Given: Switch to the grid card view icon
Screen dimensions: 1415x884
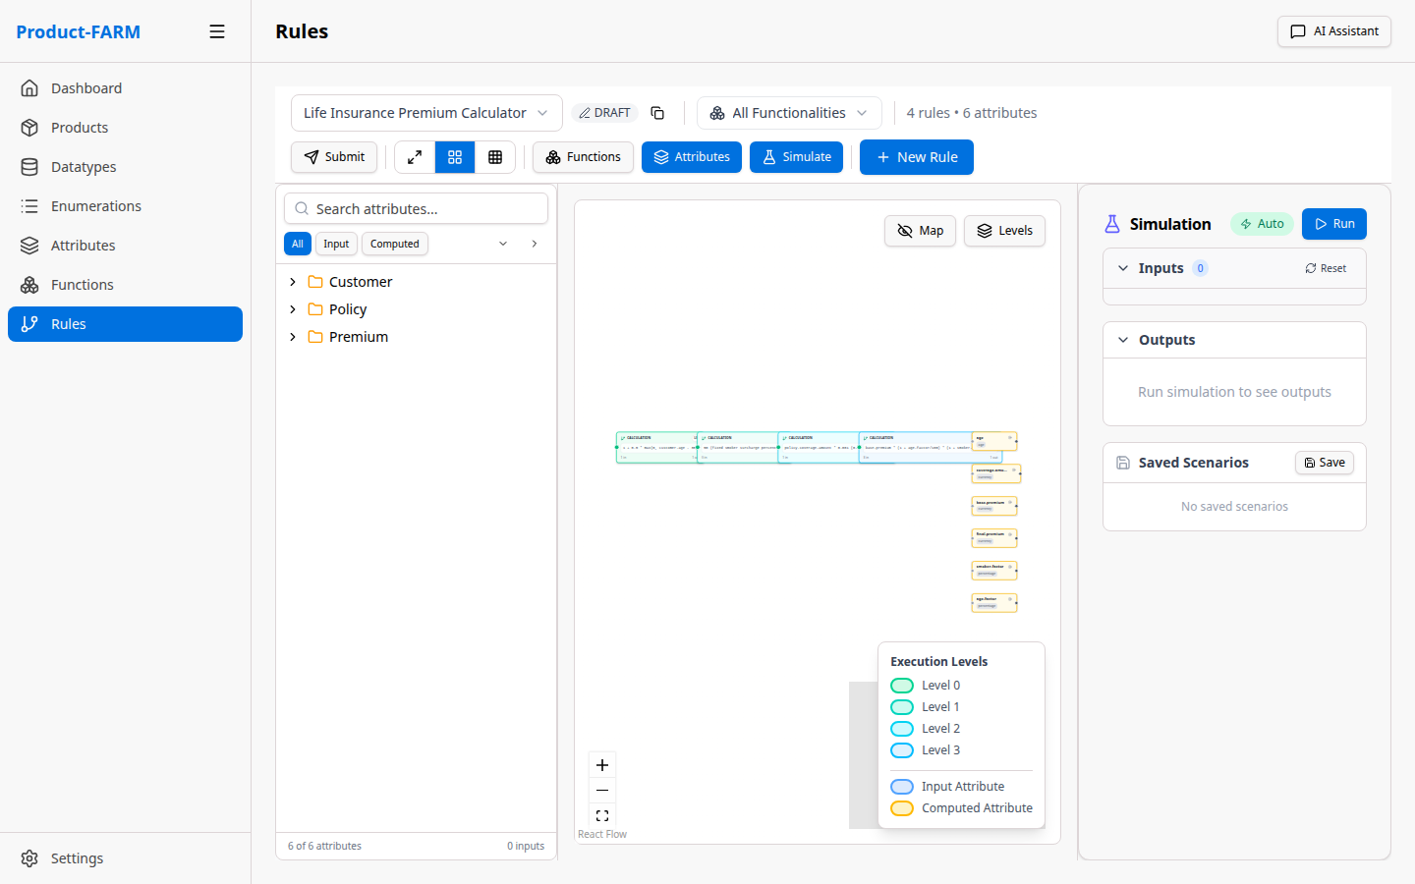Looking at the screenshot, I should pyautogui.click(x=455, y=157).
